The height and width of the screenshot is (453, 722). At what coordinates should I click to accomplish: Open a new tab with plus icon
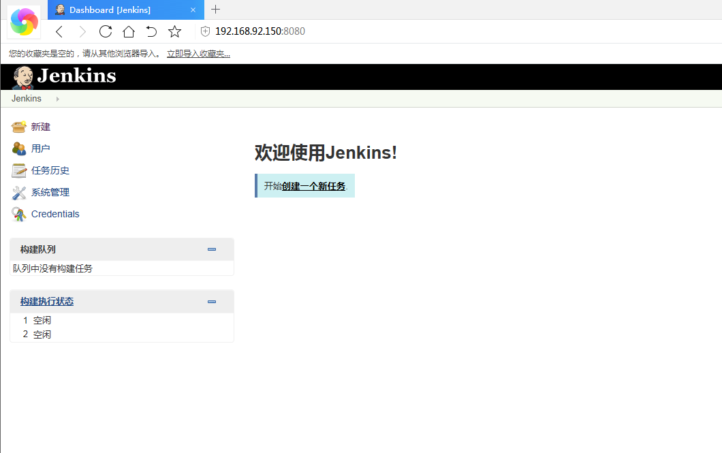215,10
